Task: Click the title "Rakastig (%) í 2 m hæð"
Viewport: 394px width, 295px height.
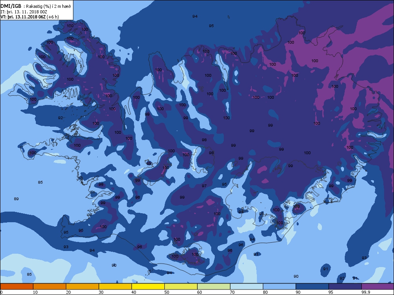Action: tap(48, 6)
